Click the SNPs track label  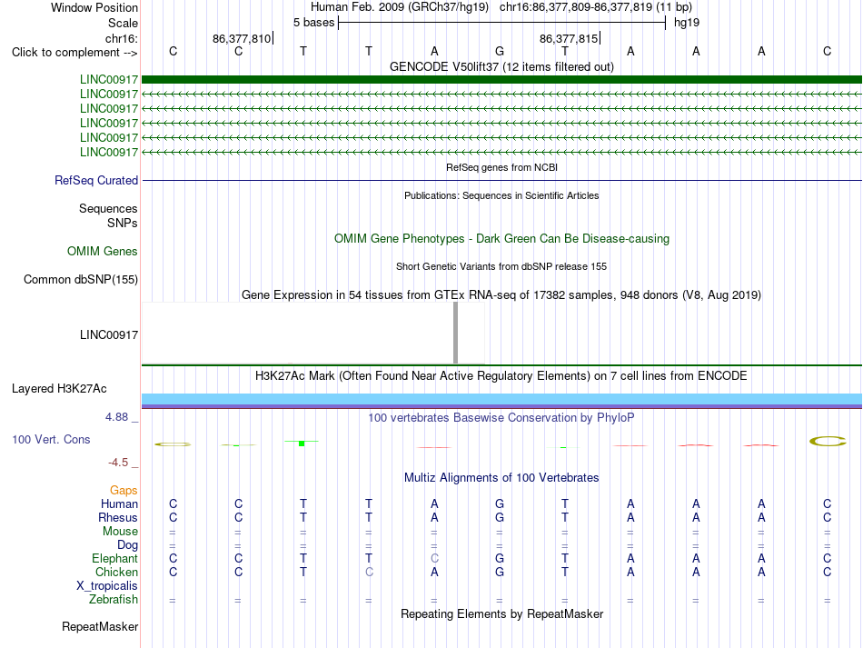click(x=123, y=223)
